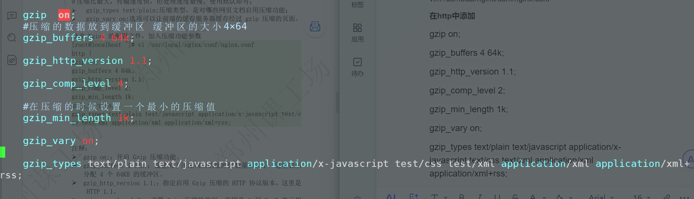694x199 pixels.
Task: Click 'gzip_comp_level' in the terminal overlay
Action: 67,83
